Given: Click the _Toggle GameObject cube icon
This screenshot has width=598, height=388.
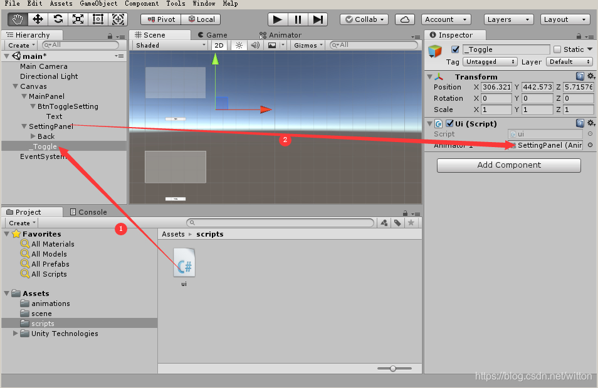Looking at the screenshot, I should (x=435, y=51).
